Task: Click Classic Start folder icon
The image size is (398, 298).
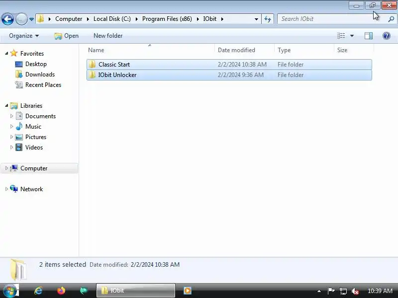Action: click(92, 65)
